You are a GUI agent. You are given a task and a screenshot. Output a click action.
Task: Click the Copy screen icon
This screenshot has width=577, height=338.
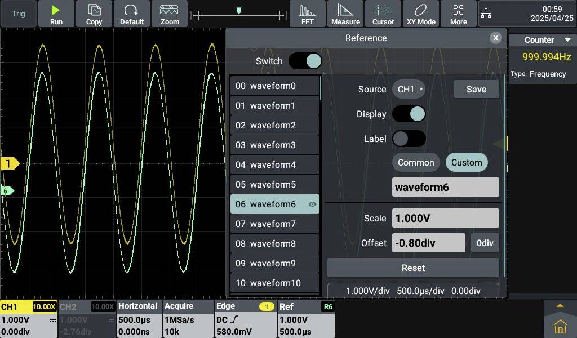[94, 14]
